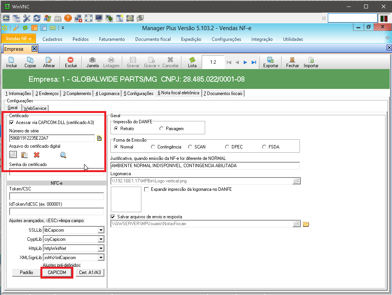The height and width of the screenshot is (295, 392).
Task: Toggle Acessar via CAPICOM.DLL checkbox
Action: tap(11, 123)
